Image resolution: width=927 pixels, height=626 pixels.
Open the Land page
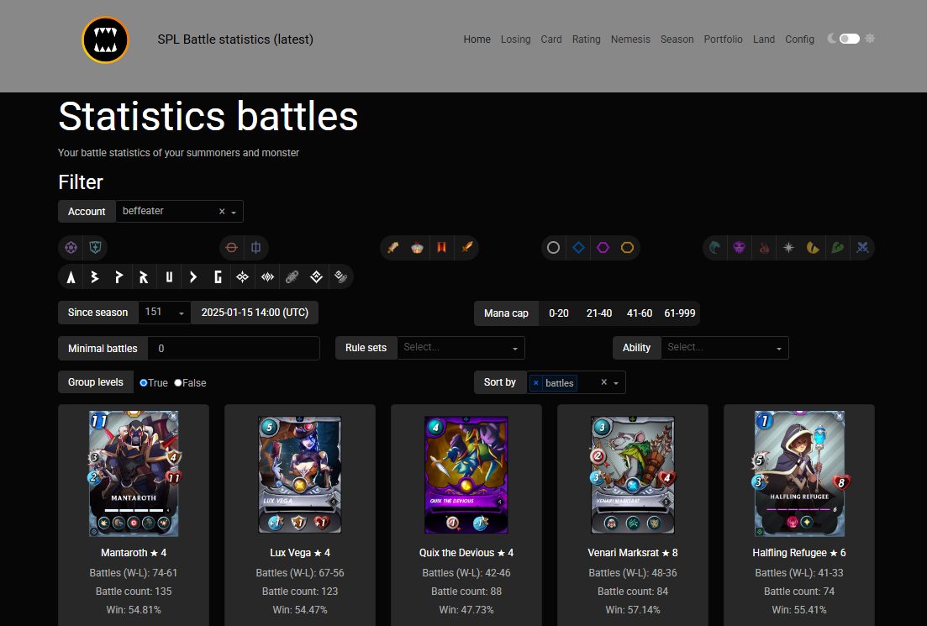coord(764,39)
